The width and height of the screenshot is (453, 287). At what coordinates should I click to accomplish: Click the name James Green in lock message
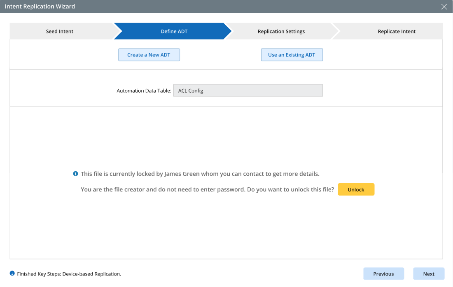click(182, 174)
